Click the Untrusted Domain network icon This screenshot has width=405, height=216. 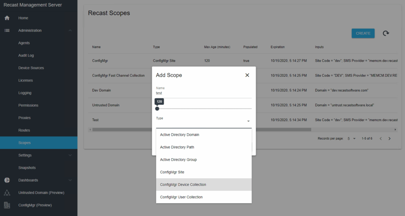tap(7, 193)
